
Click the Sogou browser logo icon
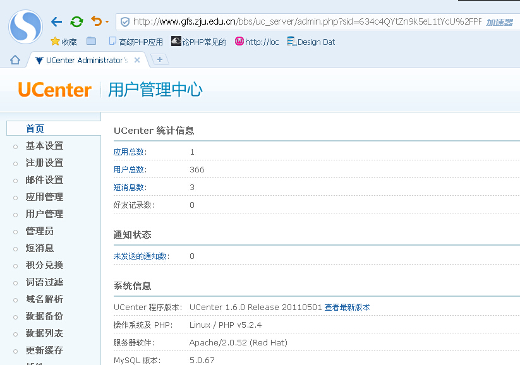(x=25, y=27)
